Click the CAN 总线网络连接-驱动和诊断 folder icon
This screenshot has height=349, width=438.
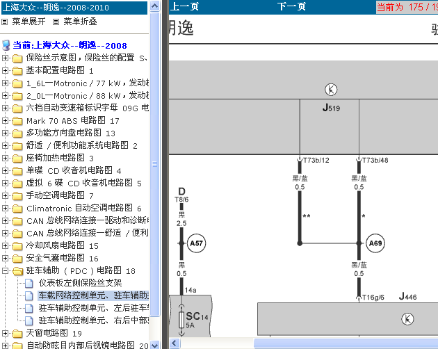click(17, 221)
